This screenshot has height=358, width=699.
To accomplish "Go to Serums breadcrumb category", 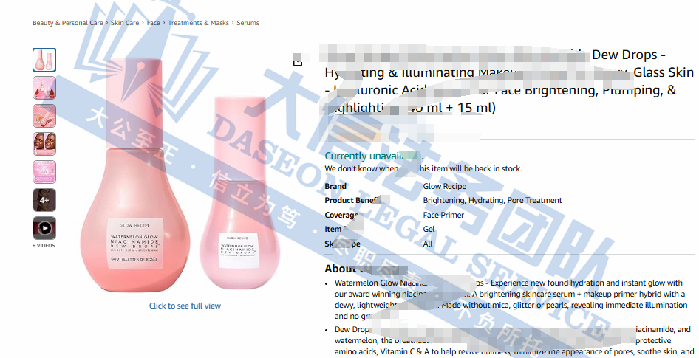I will pos(248,23).
